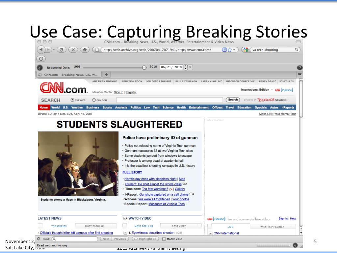Open the back/forward history dropdown arrow
Viewport: 337px width, 253px height.
54,50
